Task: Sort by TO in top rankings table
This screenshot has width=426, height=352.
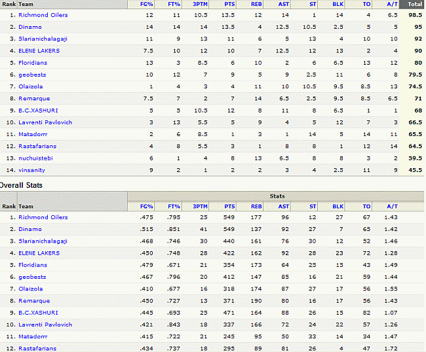Action: pos(366,4)
